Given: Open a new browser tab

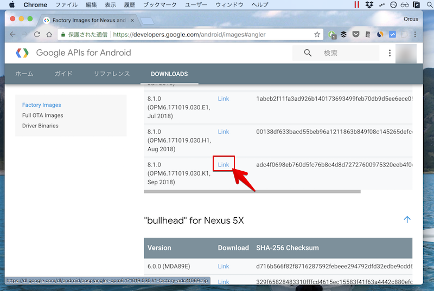Looking at the screenshot, I should click(147, 21).
